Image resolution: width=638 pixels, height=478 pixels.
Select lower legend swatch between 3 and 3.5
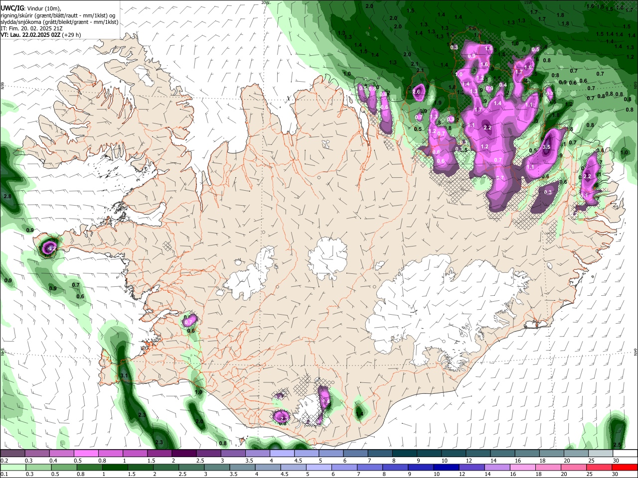pos(217,467)
